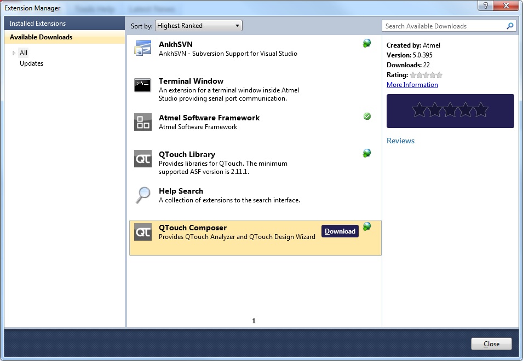
Task: Open the Sort by Highest Ranked dropdown
Action: click(x=198, y=26)
